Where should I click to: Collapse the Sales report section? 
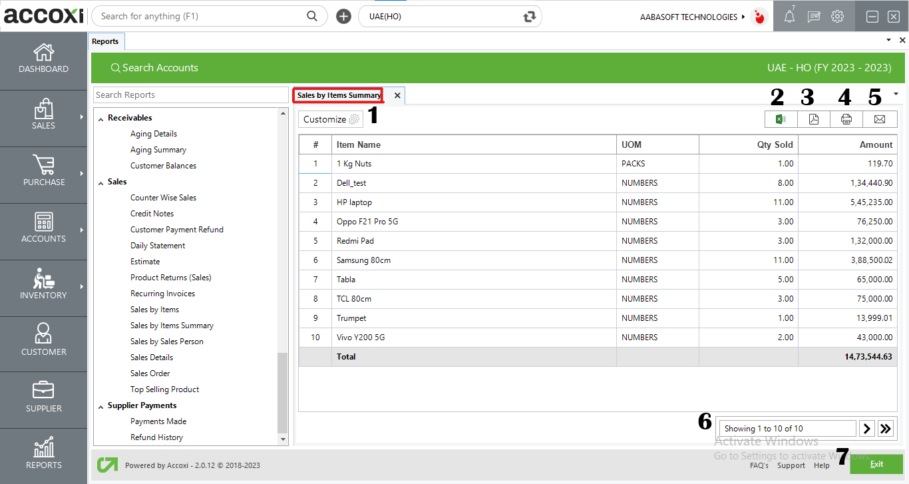click(x=100, y=181)
